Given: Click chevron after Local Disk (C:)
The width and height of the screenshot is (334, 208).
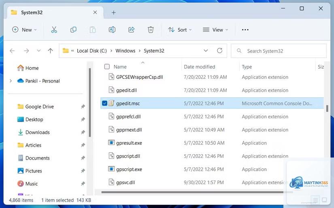Looking at the screenshot, I should coord(111,51).
